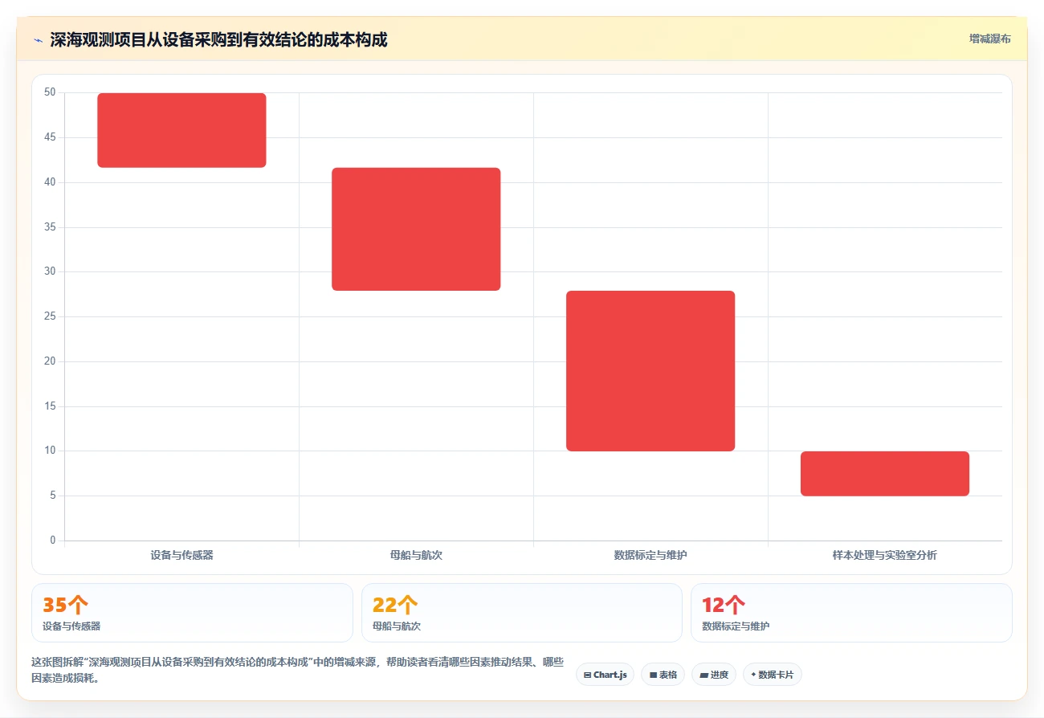Click the 增减瀑布 label in header
1044x718 pixels.
pyautogui.click(x=989, y=39)
